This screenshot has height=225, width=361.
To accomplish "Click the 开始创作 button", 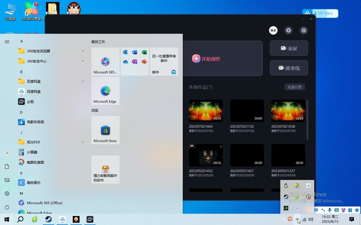I will tap(206, 59).
